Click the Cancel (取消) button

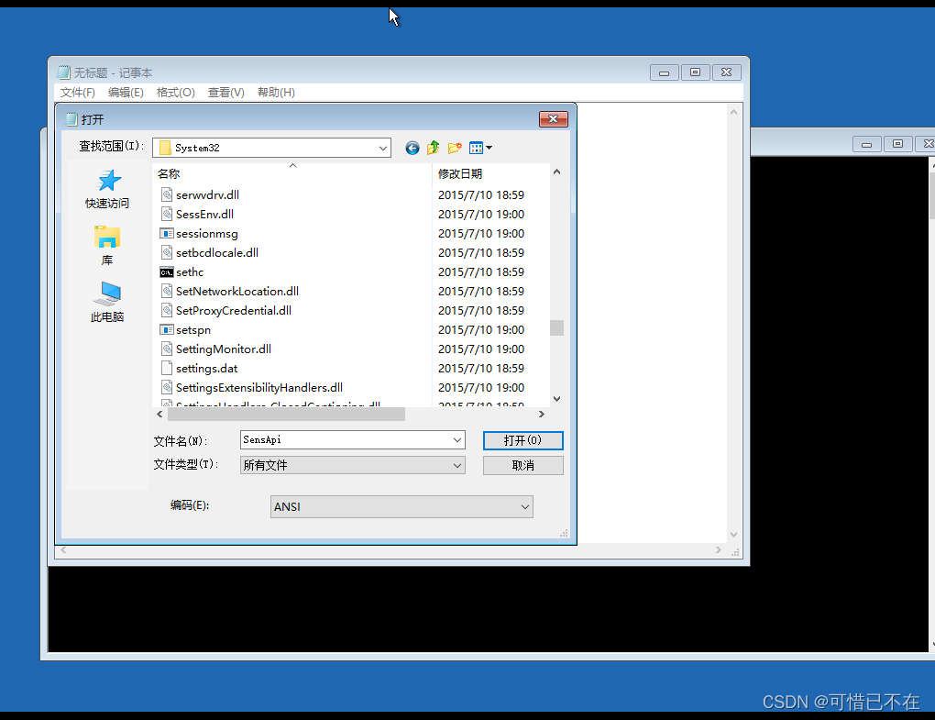[522, 465]
